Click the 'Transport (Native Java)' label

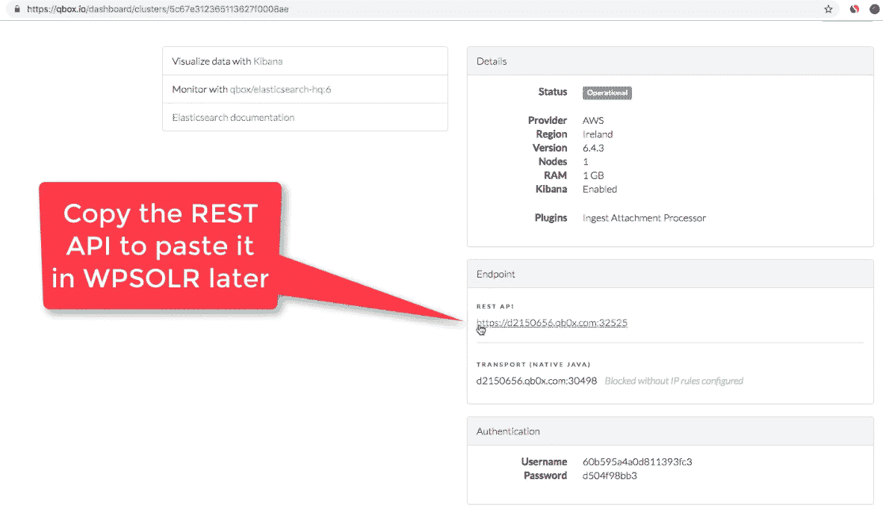[533, 365]
